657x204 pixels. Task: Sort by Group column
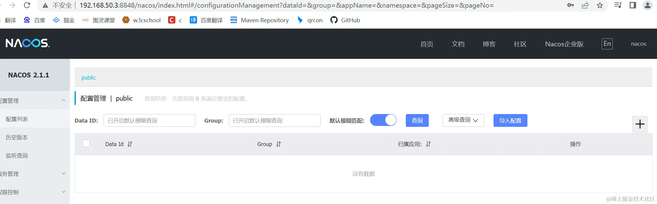pos(278,144)
